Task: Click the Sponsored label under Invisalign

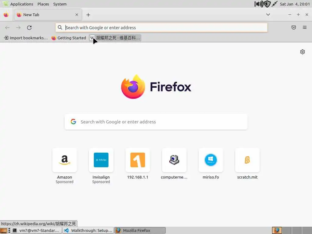Action: click(101, 182)
